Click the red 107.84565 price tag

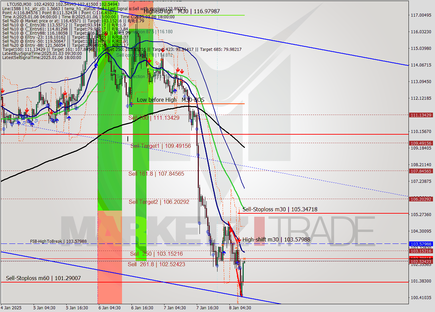421,171
